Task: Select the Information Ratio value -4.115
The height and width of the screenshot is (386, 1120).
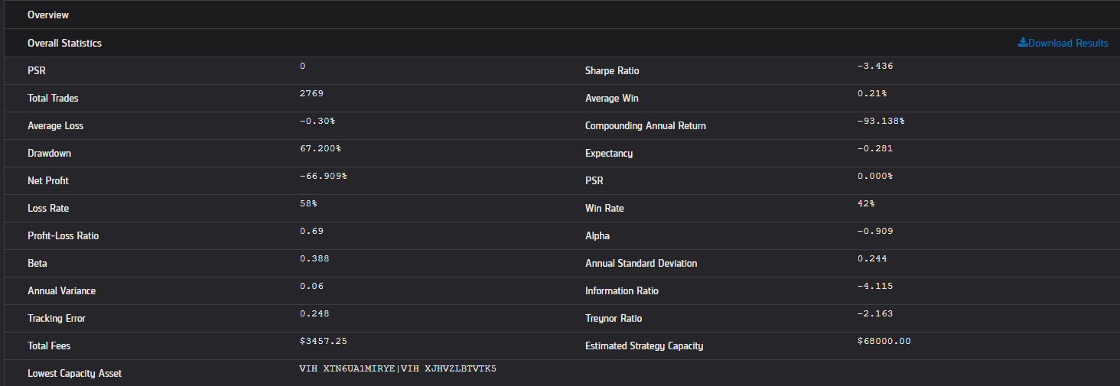Action: pos(875,286)
